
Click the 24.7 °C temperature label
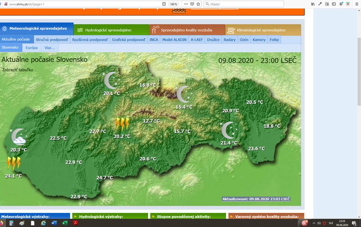click(105, 178)
